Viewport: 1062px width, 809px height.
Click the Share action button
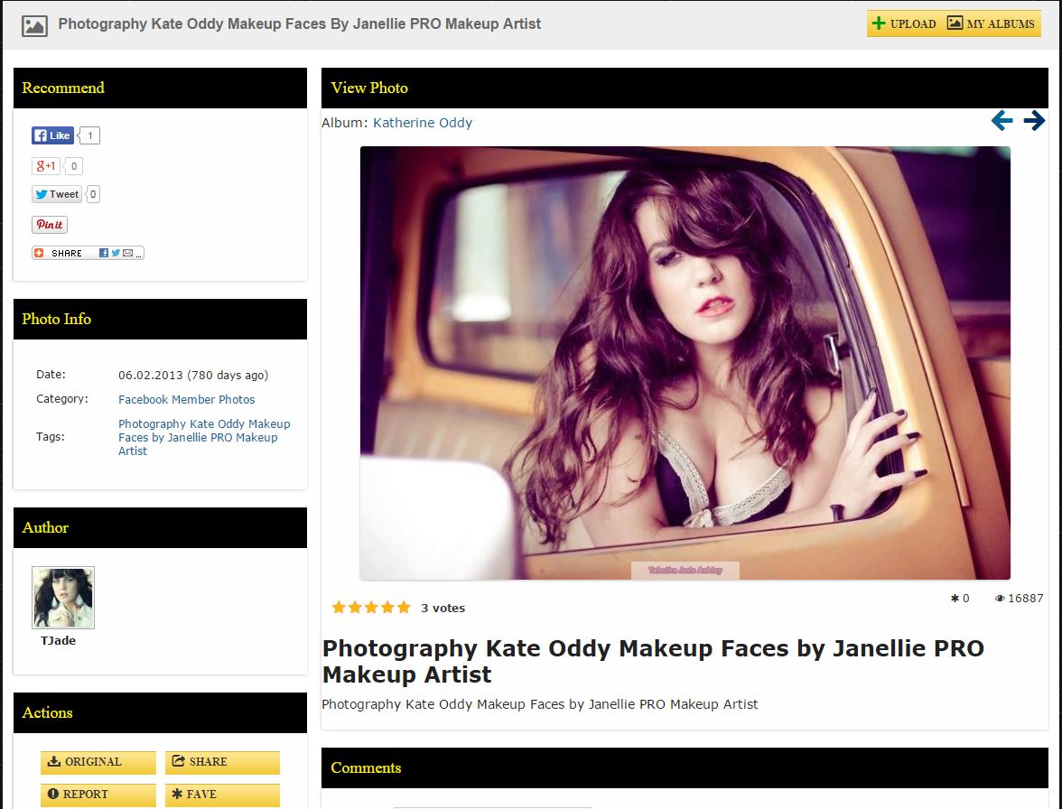click(x=221, y=762)
